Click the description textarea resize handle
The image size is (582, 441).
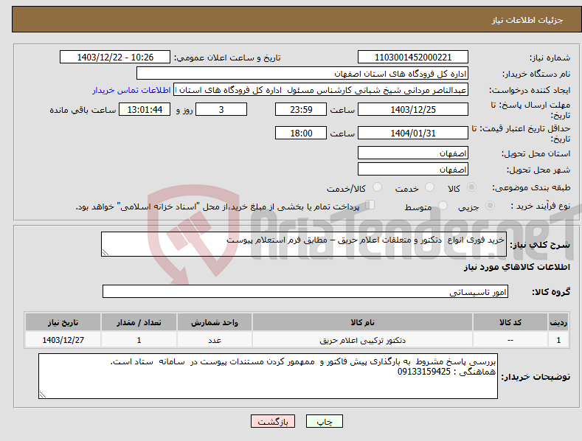[105, 252]
